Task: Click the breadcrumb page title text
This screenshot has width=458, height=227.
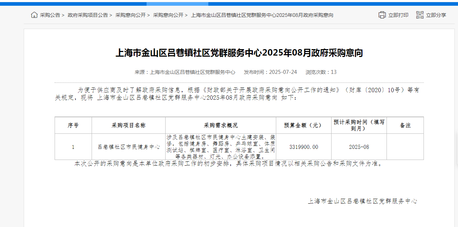Action: [262, 15]
